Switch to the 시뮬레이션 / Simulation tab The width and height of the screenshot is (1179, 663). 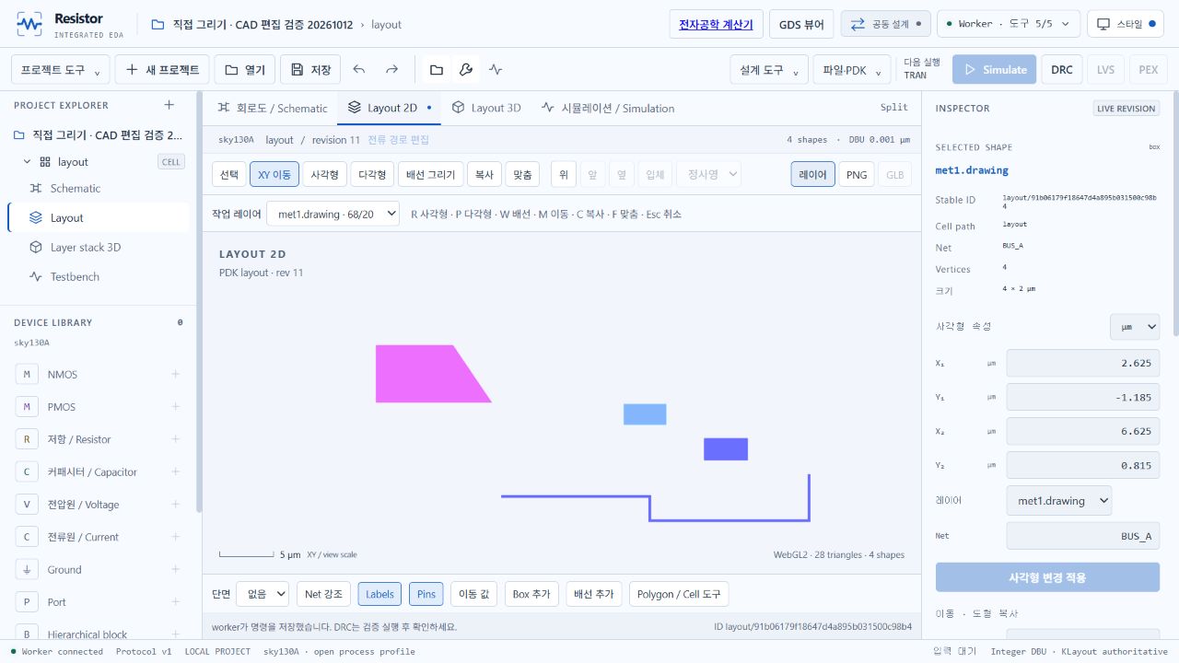[608, 108]
